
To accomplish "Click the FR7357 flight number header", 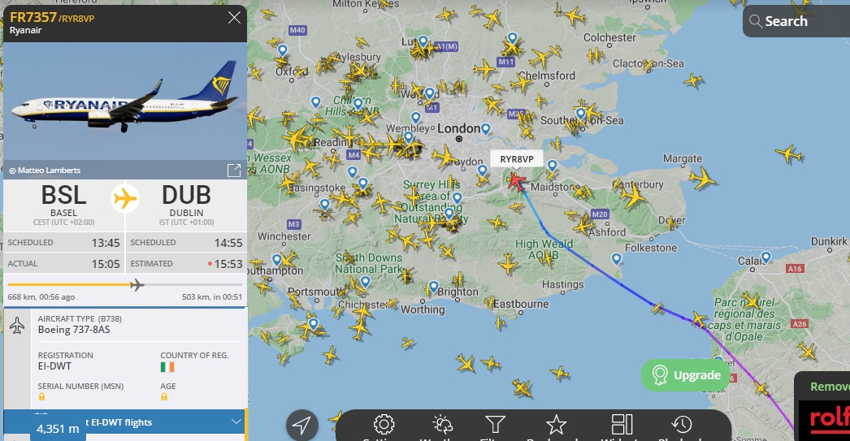I will pos(33,17).
